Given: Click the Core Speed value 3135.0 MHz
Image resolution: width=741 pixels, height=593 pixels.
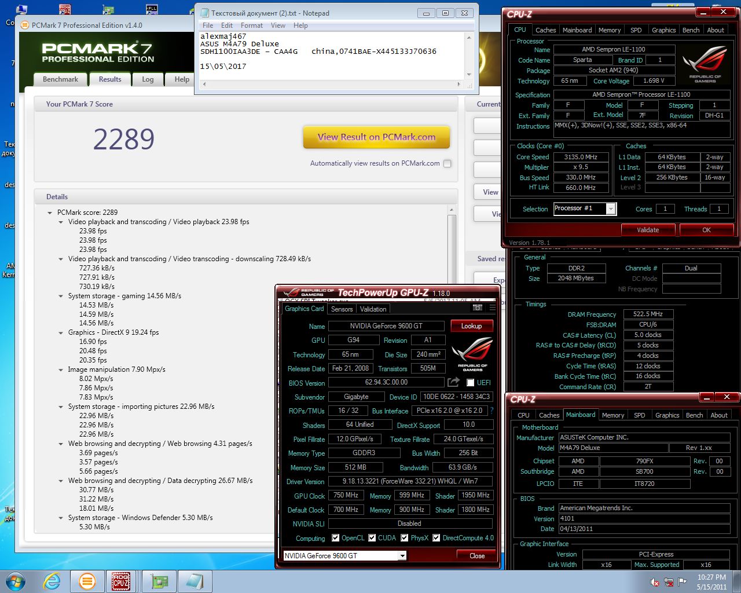Looking at the screenshot, I should (580, 157).
